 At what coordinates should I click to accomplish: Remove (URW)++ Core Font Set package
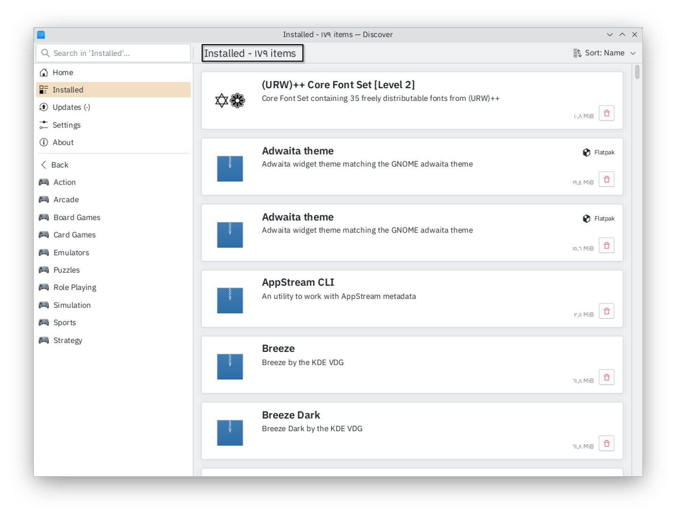pyautogui.click(x=607, y=113)
